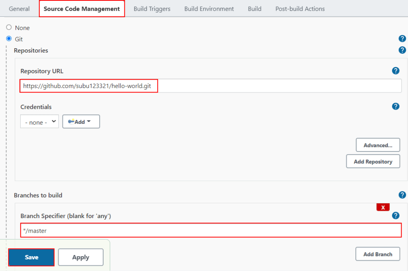Remove the branch using the red X icon

[382, 207]
